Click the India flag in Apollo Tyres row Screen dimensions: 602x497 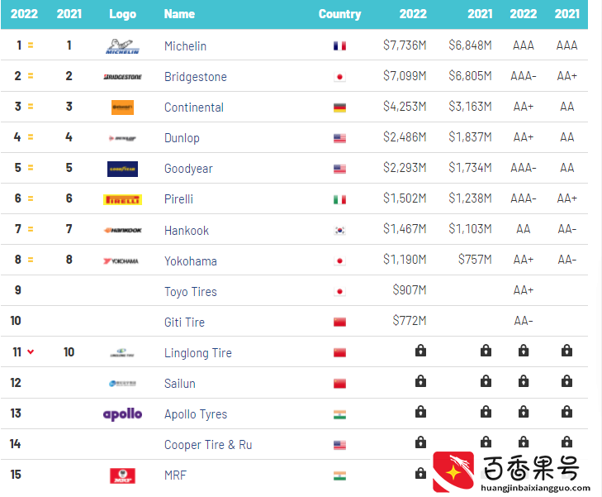pos(339,414)
